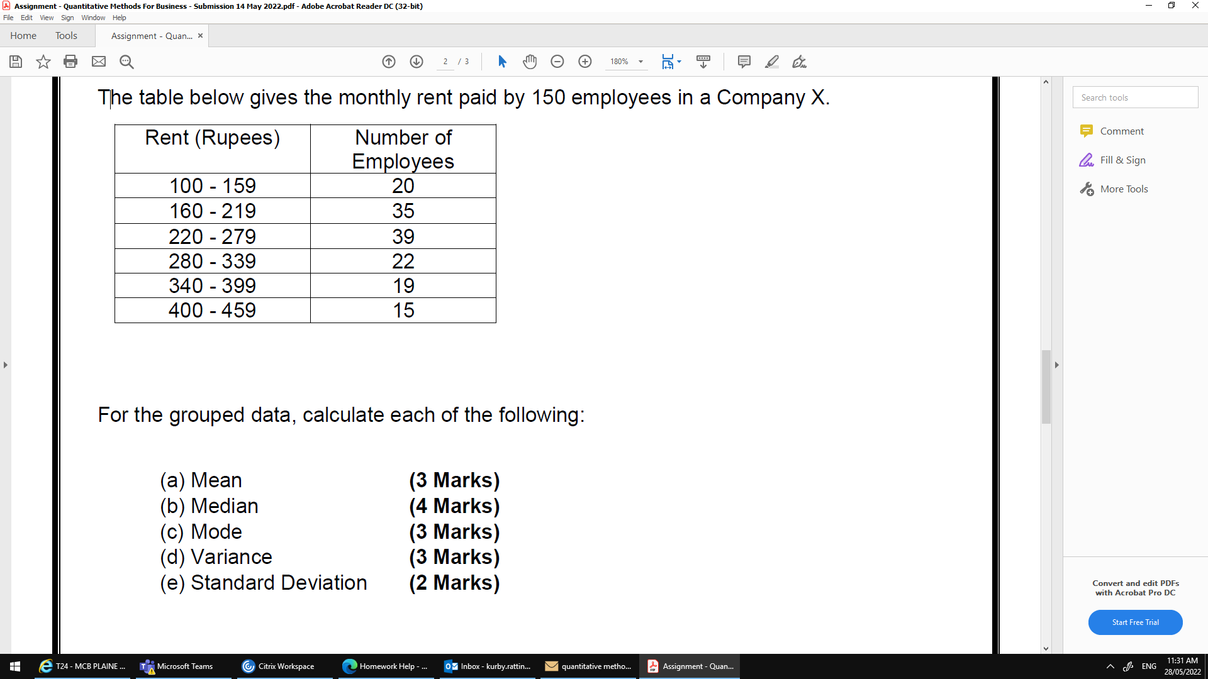
Task: Switch to the Hand tool
Action: click(530, 62)
